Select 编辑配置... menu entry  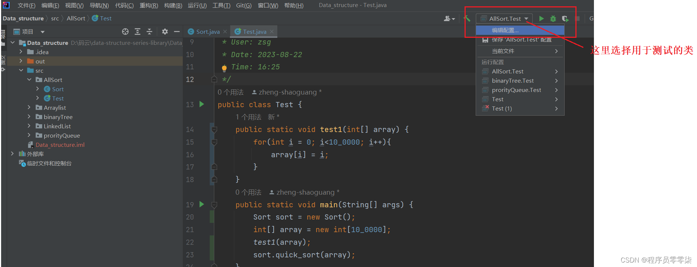[x=520, y=30]
